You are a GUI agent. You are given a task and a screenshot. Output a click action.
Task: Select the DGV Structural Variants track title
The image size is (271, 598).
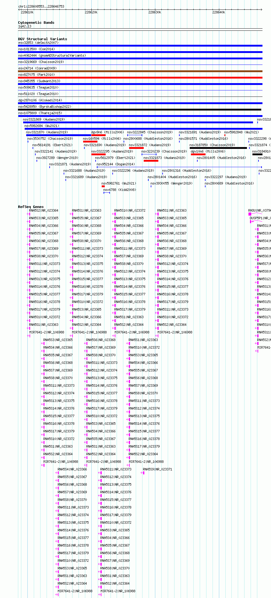click(43, 39)
